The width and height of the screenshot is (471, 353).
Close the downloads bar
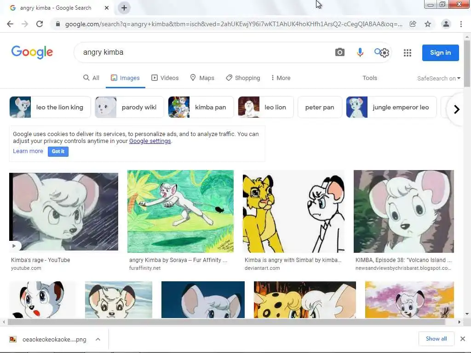click(463, 339)
